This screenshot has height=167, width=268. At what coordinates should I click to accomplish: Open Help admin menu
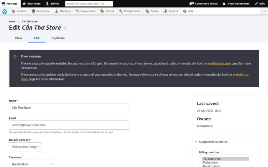click(x=188, y=11)
